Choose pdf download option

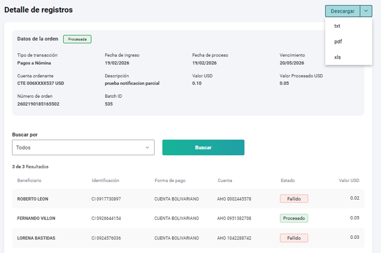(x=338, y=42)
